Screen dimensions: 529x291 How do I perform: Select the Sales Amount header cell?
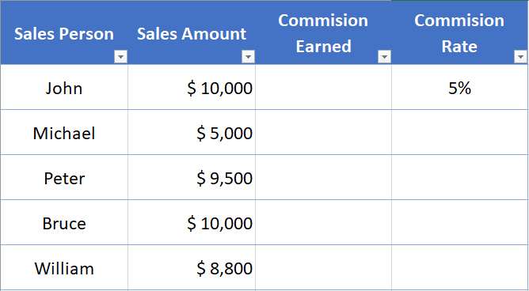(x=192, y=32)
